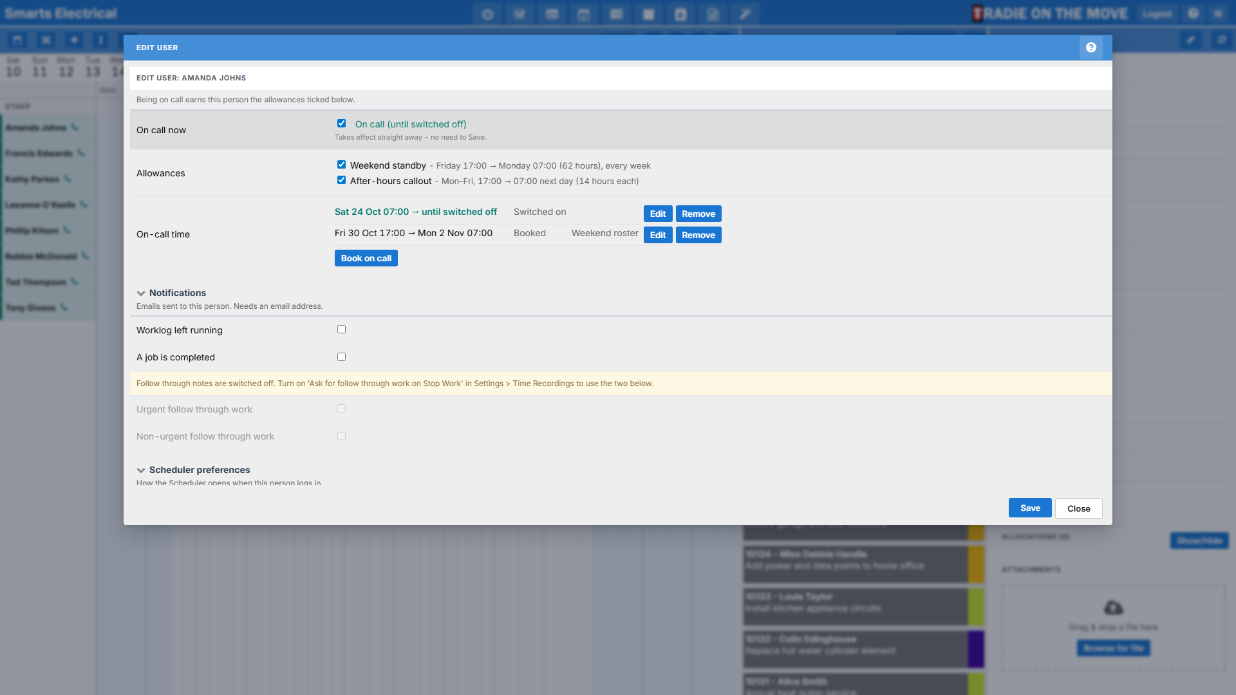Click the phone icon beside Tony Givens

[x=64, y=308]
